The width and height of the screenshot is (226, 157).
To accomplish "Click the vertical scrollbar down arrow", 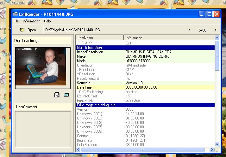I will pyautogui.click(x=217, y=144).
